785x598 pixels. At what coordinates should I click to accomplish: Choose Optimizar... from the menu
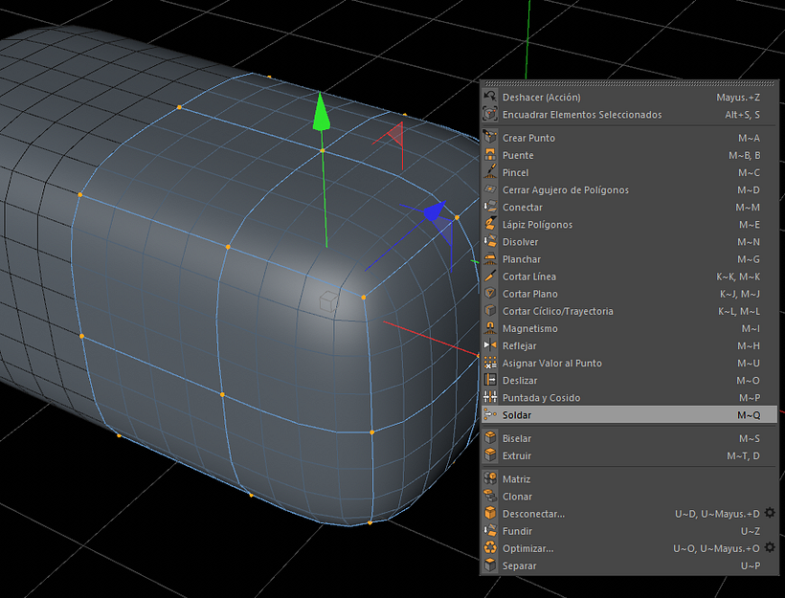[629, 548]
